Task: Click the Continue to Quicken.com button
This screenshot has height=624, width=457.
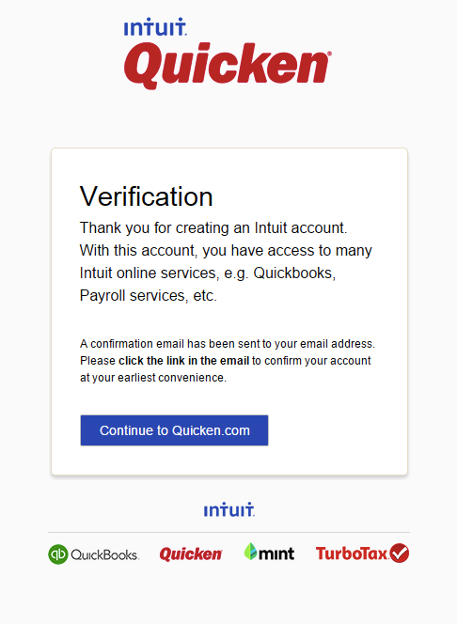Action: tap(174, 430)
